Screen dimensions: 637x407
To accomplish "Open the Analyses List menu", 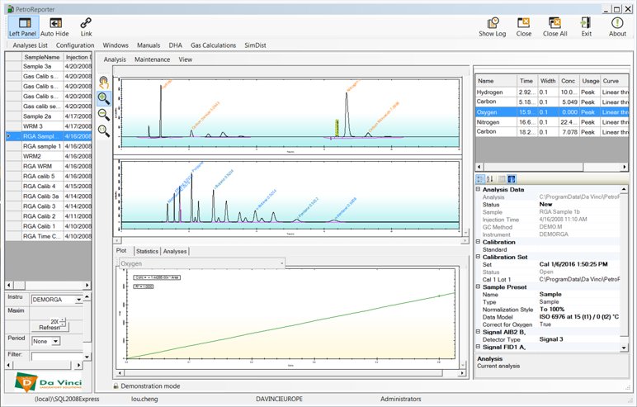I will click(30, 45).
